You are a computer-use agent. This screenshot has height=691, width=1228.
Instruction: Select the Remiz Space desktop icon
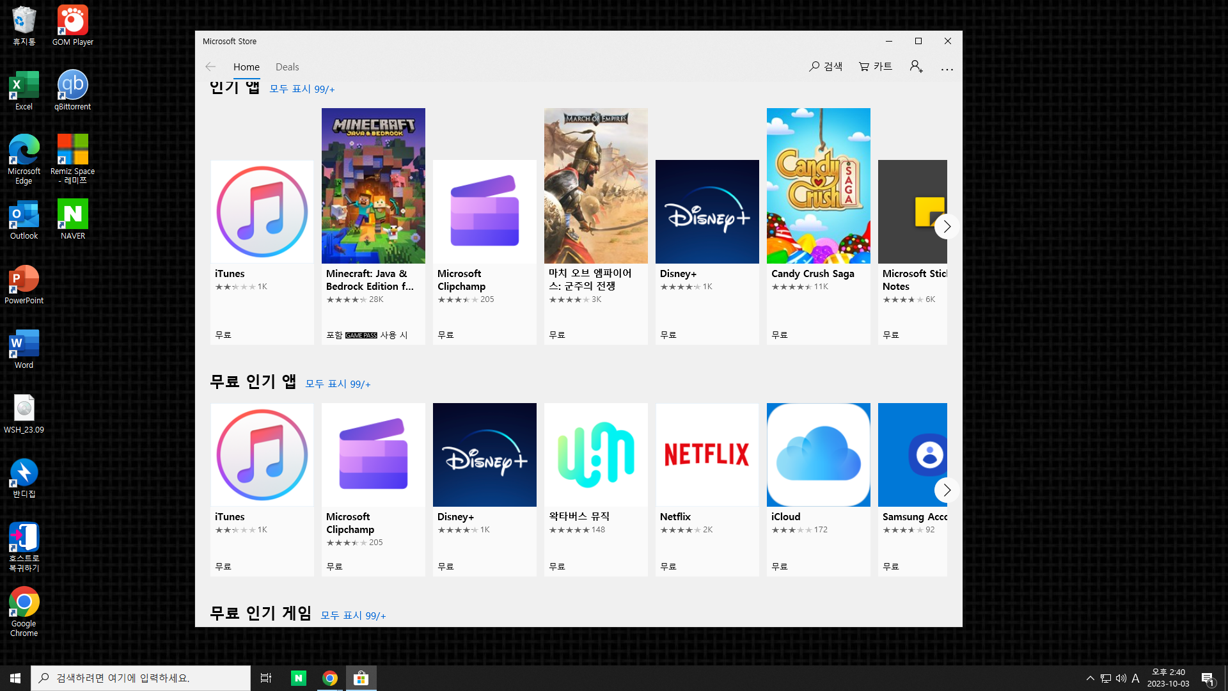pyautogui.click(x=73, y=159)
